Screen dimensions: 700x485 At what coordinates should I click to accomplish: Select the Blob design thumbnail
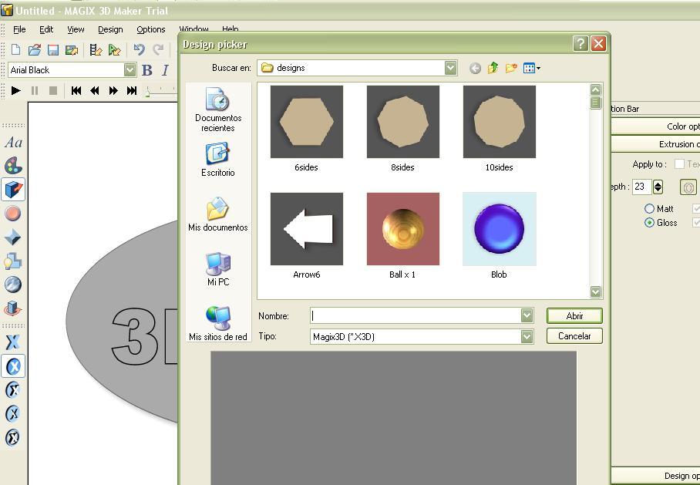499,228
